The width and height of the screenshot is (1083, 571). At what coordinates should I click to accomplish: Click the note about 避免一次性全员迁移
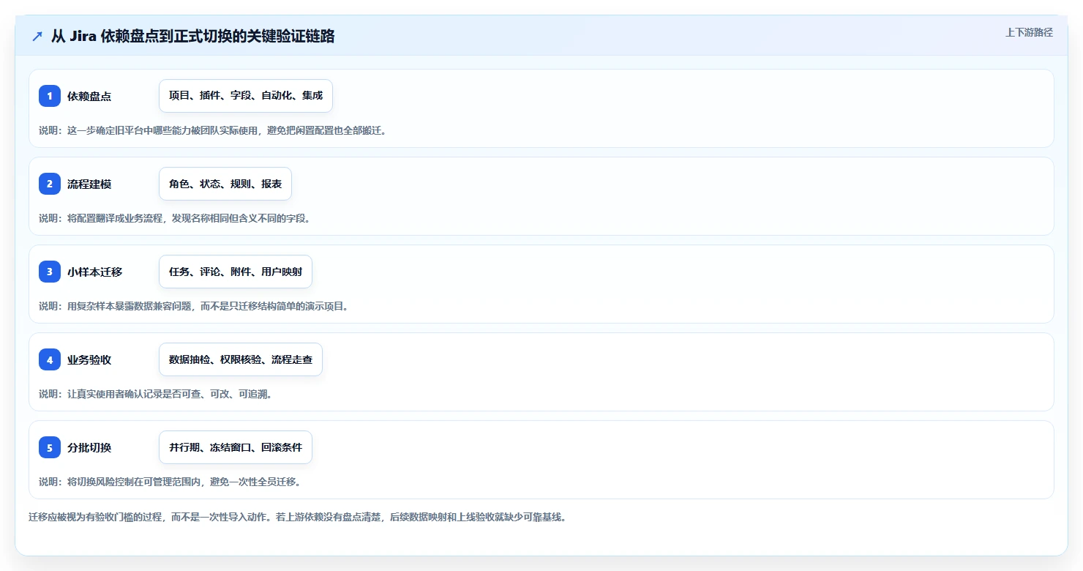pyautogui.click(x=170, y=482)
